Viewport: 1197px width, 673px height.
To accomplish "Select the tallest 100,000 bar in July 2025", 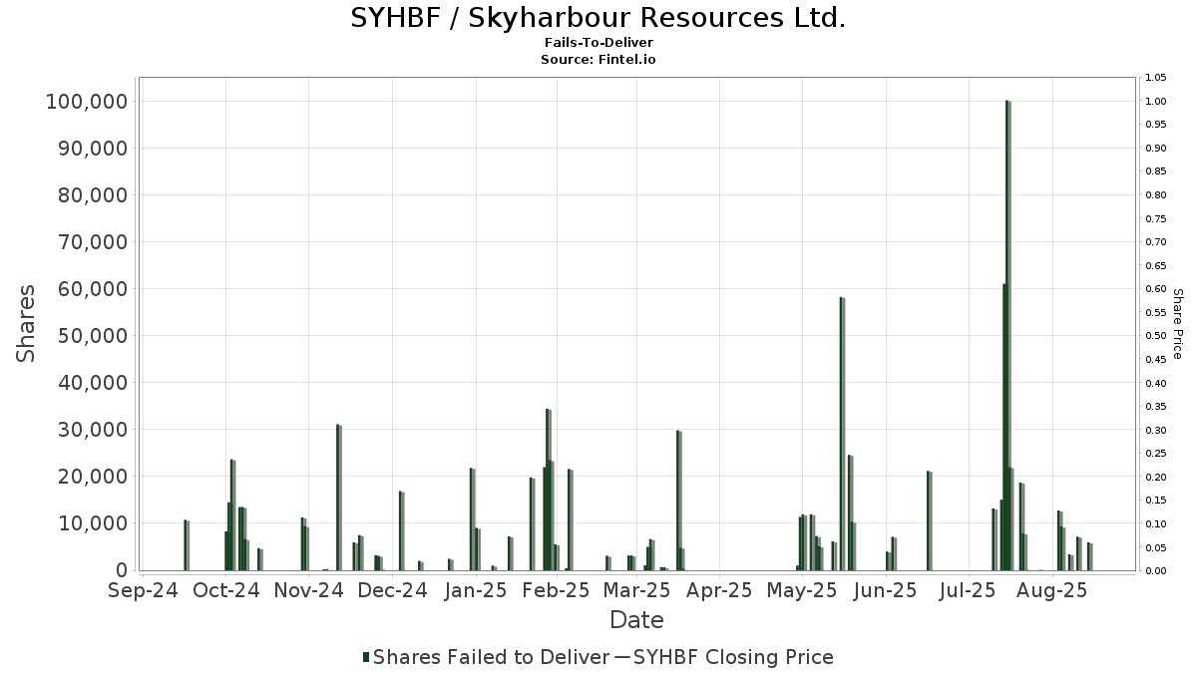I will (x=1008, y=335).
